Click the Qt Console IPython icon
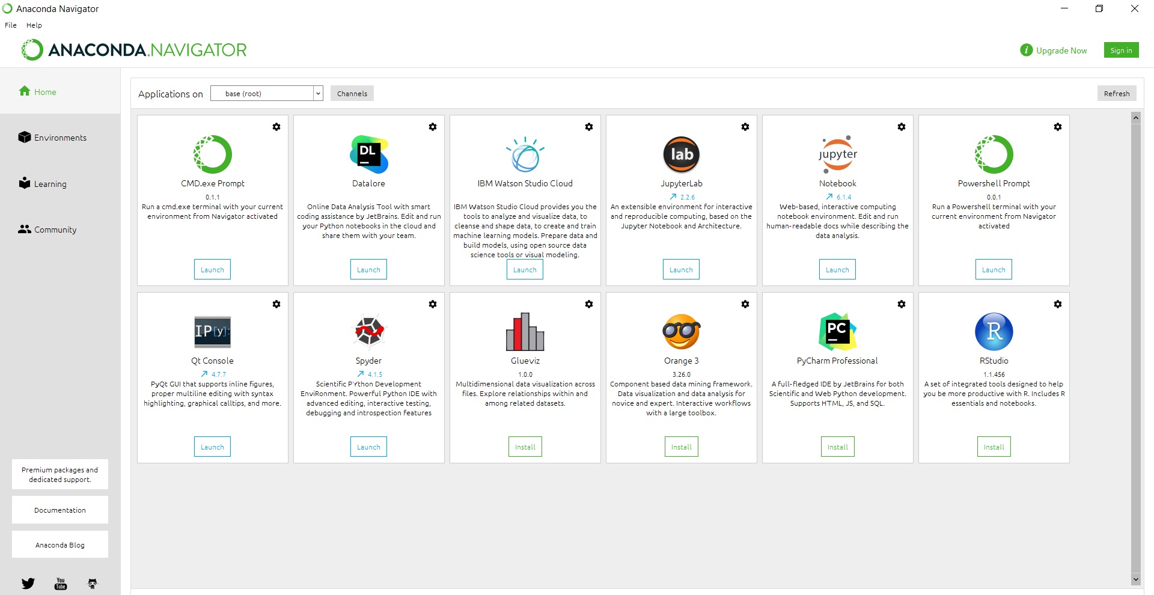This screenshot has height=595, width=1154. pyautogui.click(x=213, y=332)
